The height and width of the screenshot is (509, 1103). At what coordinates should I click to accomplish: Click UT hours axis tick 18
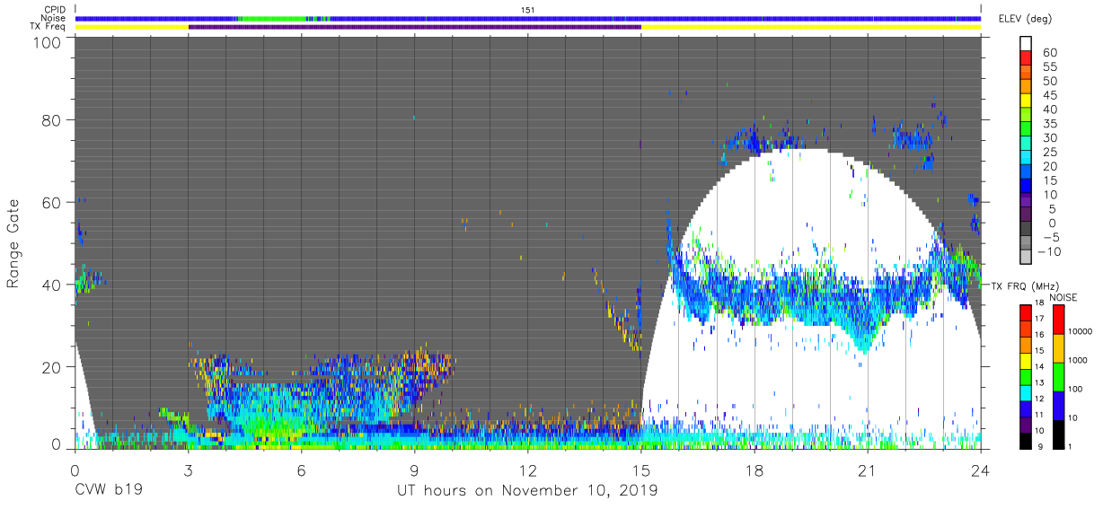[754, 469]
